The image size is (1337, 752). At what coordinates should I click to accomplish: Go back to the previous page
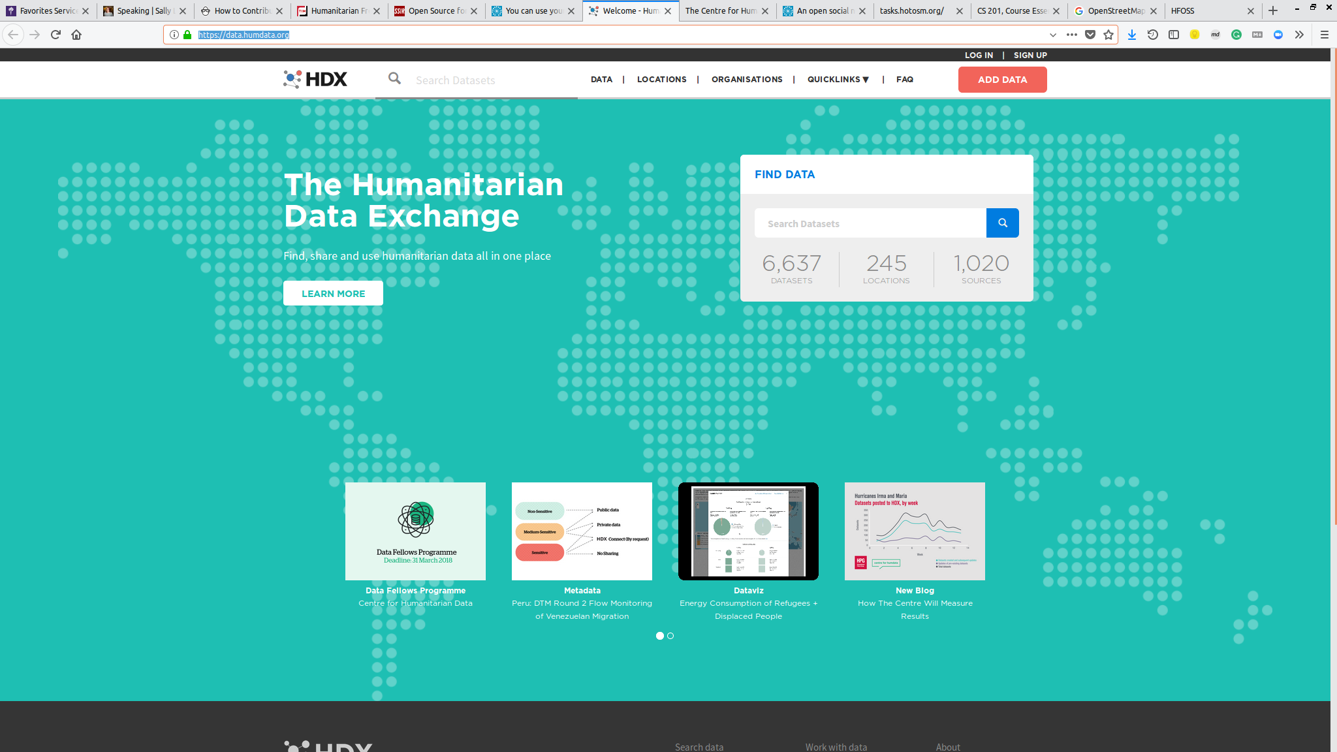(13, 35)
